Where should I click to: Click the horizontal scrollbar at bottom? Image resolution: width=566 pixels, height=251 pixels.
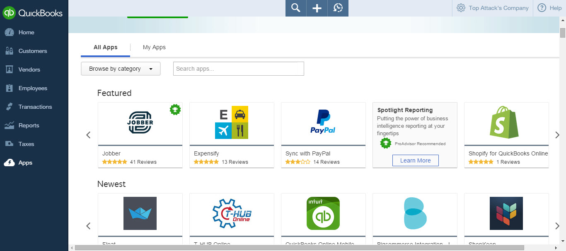click(x=299, y=248)
